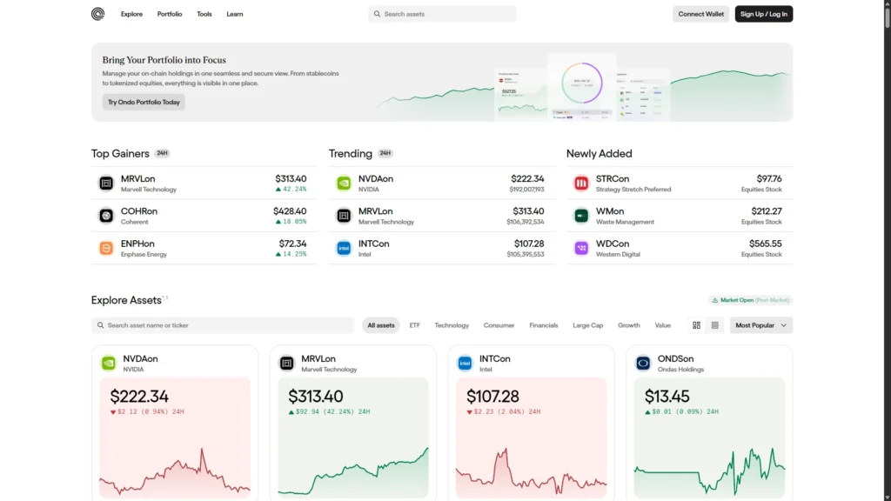This screenshot has height=501, width=891.
Task: Click NVDAon icon on the asset card
Action: (x=109, y=363)
